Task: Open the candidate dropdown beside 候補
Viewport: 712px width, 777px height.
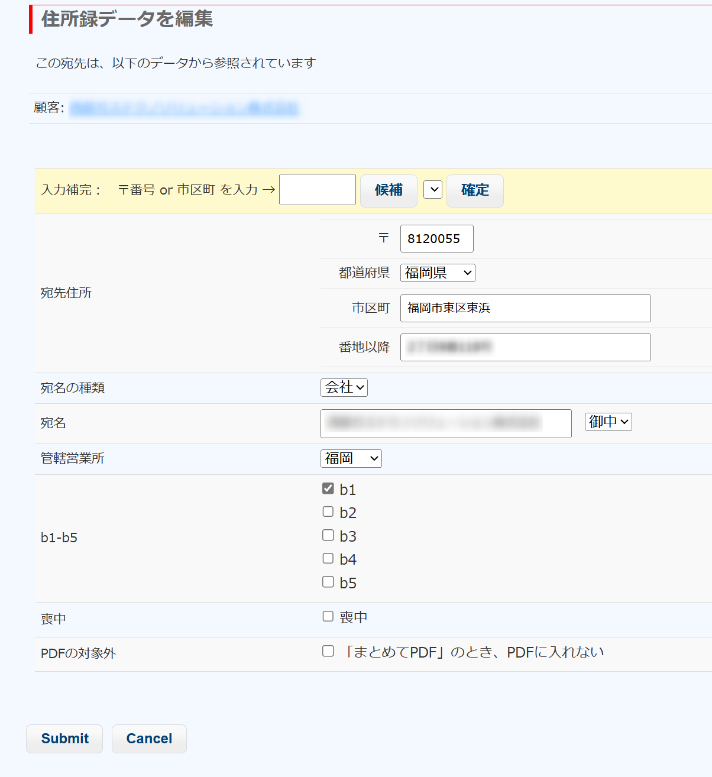Action: [433, 190]
